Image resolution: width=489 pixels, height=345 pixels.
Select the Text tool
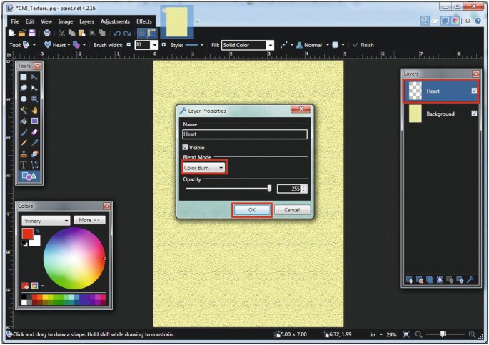click(x=24, y=165)
